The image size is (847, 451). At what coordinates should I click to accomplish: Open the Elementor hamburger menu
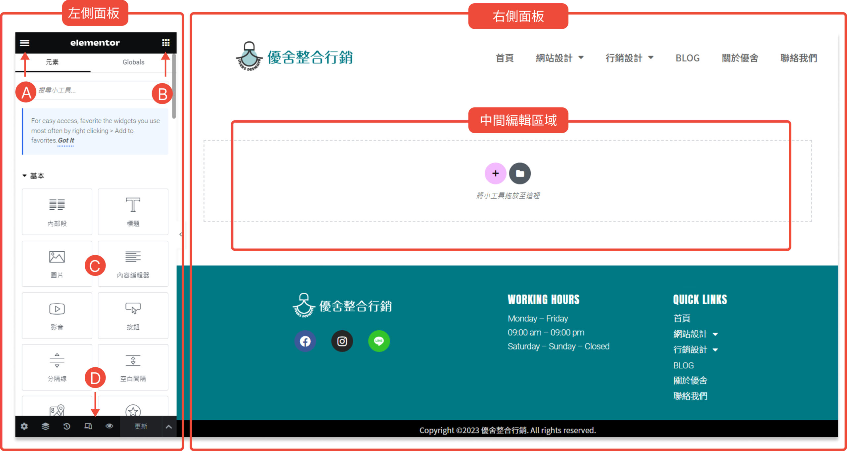click(24, 43)
